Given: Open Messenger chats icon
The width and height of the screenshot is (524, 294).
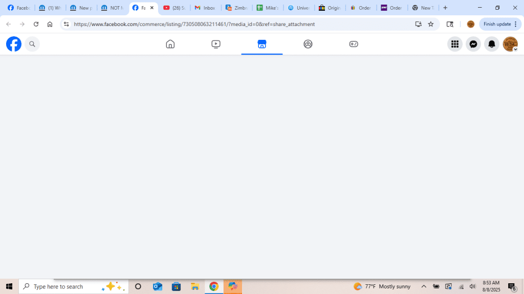Looking at the screenshot, I should coord(473,44).
